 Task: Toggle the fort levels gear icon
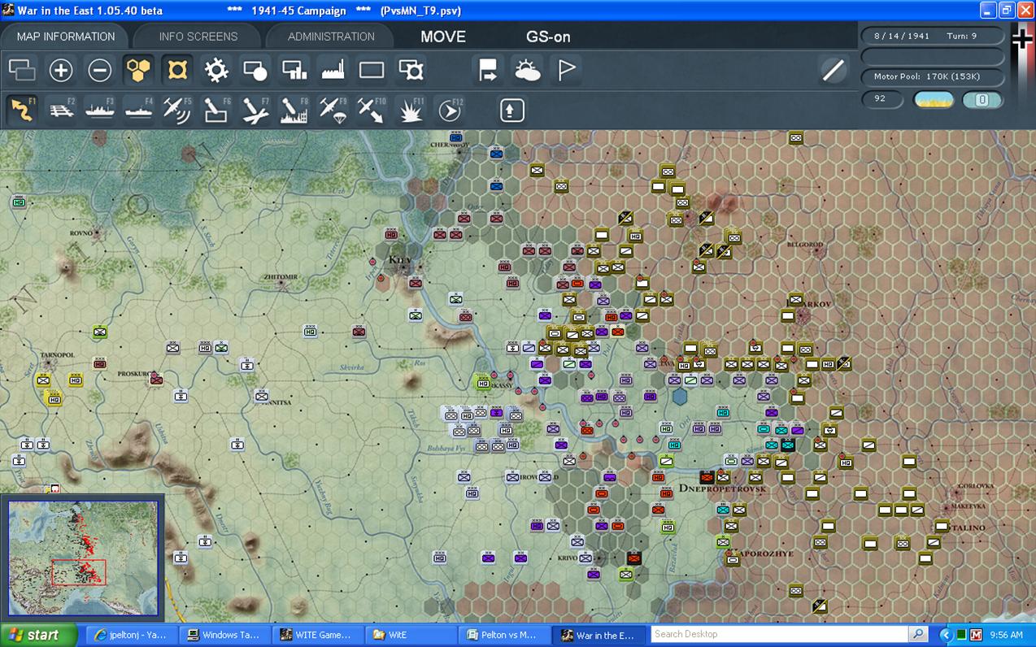(216, 70)
